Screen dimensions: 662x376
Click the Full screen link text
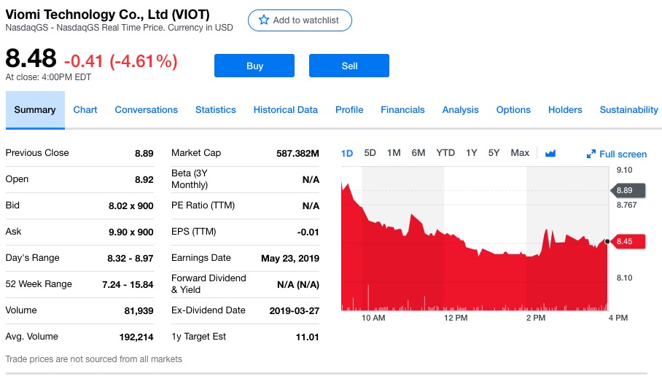pyautogui.click(x=623, y=154)
